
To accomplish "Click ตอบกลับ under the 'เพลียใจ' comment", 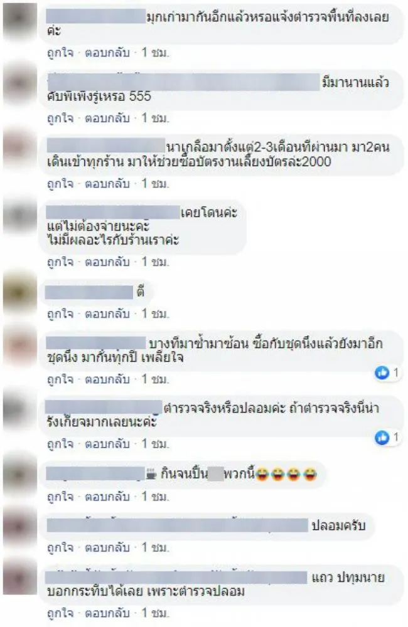I will [x=107, y=379].
